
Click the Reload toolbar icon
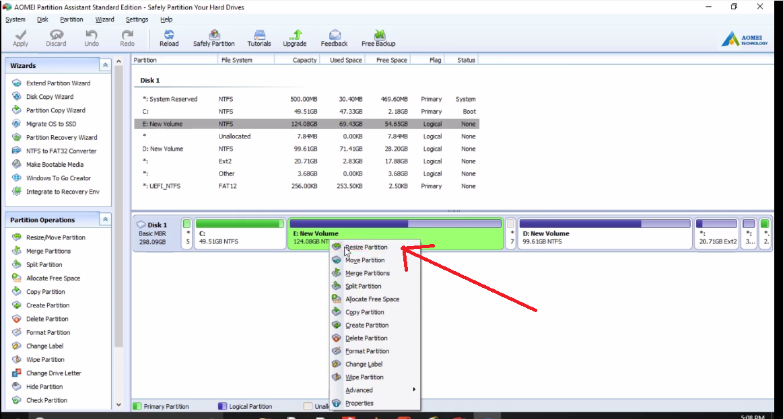169,38
